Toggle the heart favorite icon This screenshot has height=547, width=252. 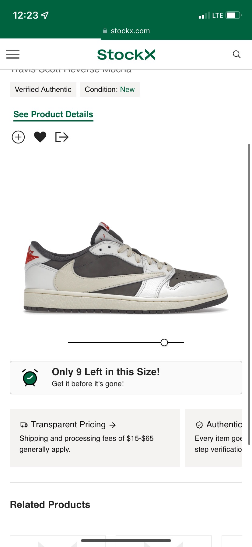pyautogui.click(x=40, y=137)
